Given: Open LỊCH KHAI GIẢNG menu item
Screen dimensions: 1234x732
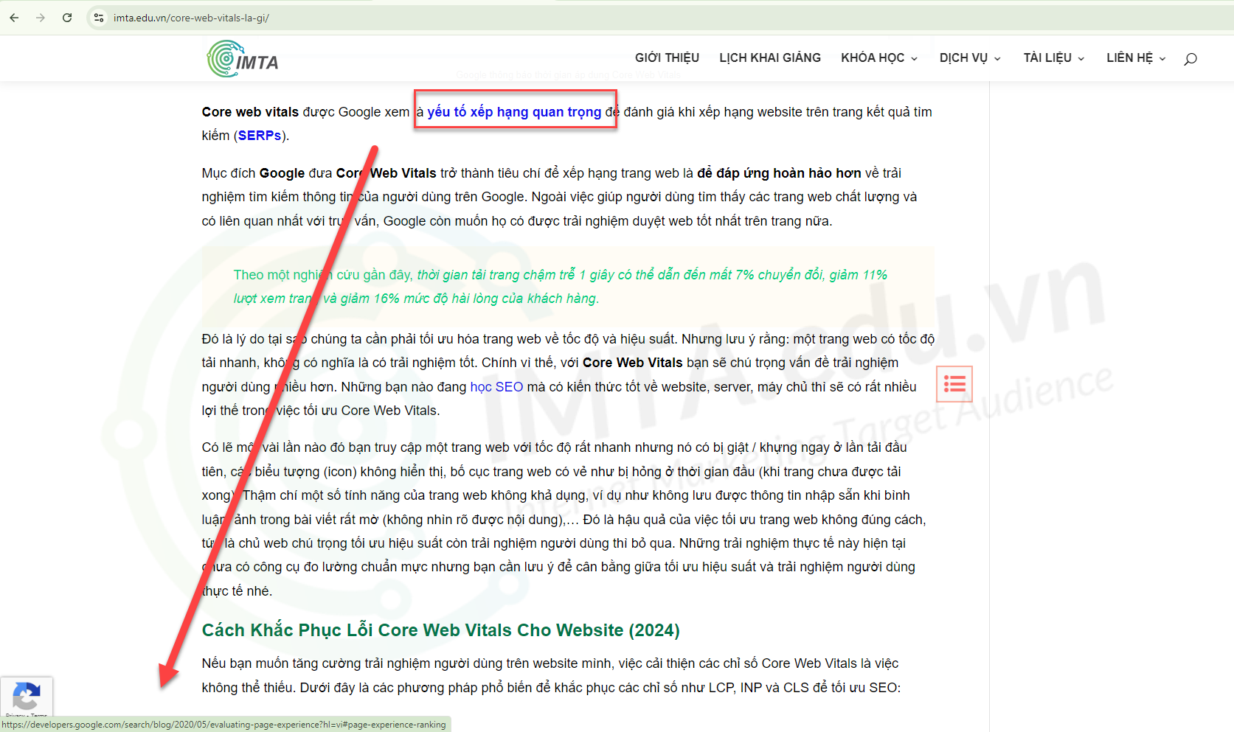Looking at the screenshot, I should click(770, 58).
